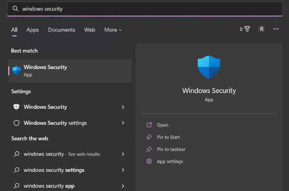The width and height of the screenshot is (289, 191).
Task: Click the 'Best match' heading
Action: tap(24, 51)
